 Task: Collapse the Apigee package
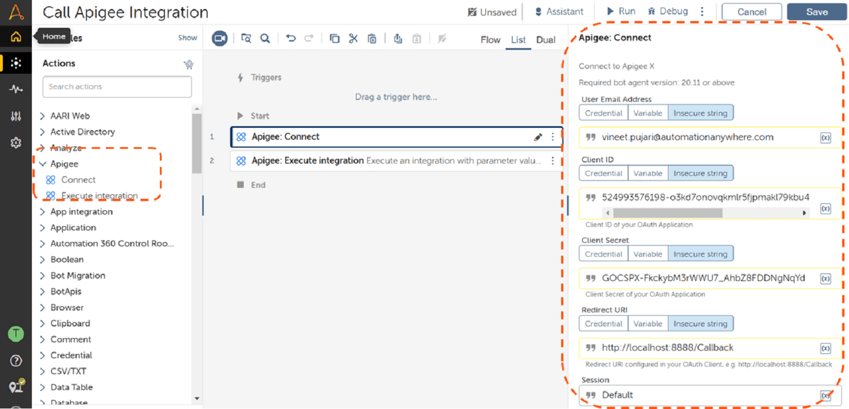[43, 164]
